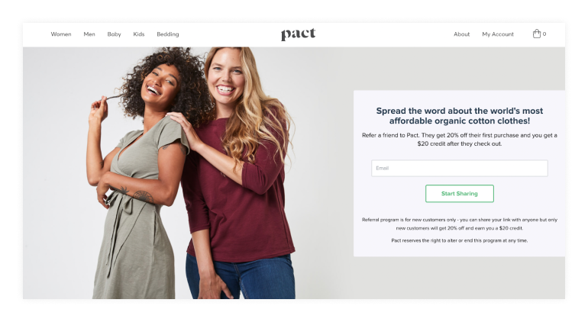The width and height of the screenshot is (588, 322).
Task: Focus the Email input field
Action: coord(460,169)
